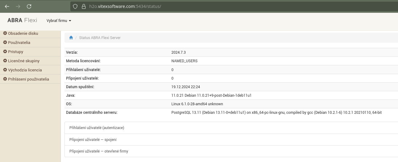The image size is (398, 162).
Task: Open Obsadenie disku sidebar item
Action: tap(30, 34)
